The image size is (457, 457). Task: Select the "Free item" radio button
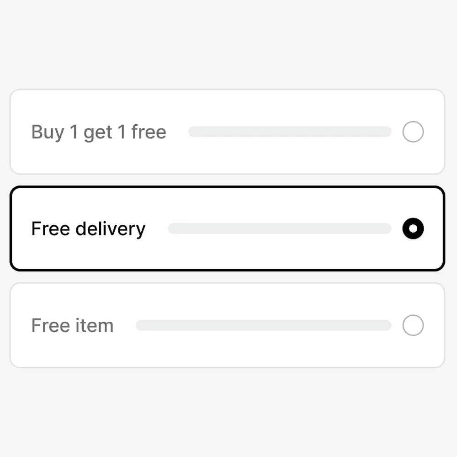coord(413,326)
